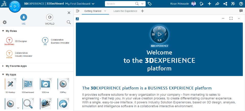The image size is (245, 111).
Task: Expand the My Favorite Apps section
Action: pos(3,66)
